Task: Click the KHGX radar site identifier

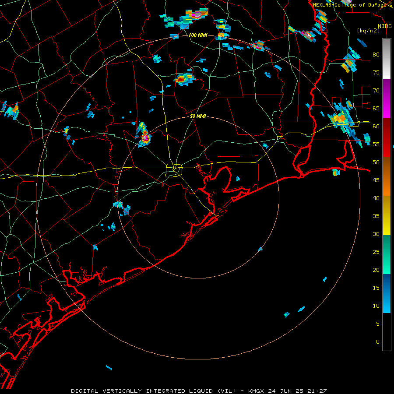Action: (257, 391)
